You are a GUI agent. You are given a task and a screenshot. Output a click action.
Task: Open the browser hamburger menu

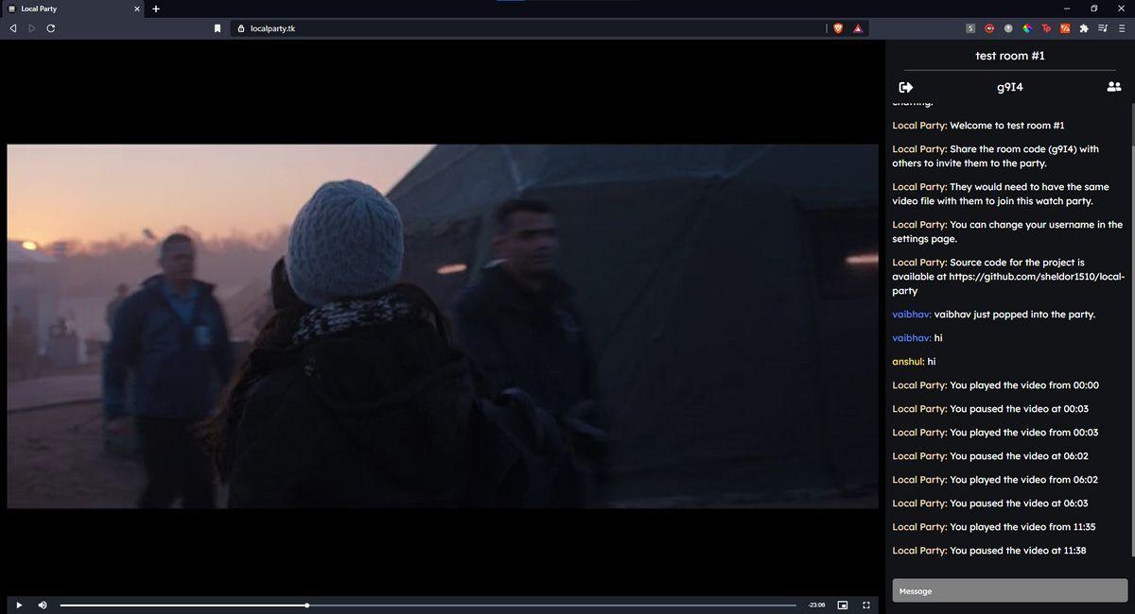1122,28
